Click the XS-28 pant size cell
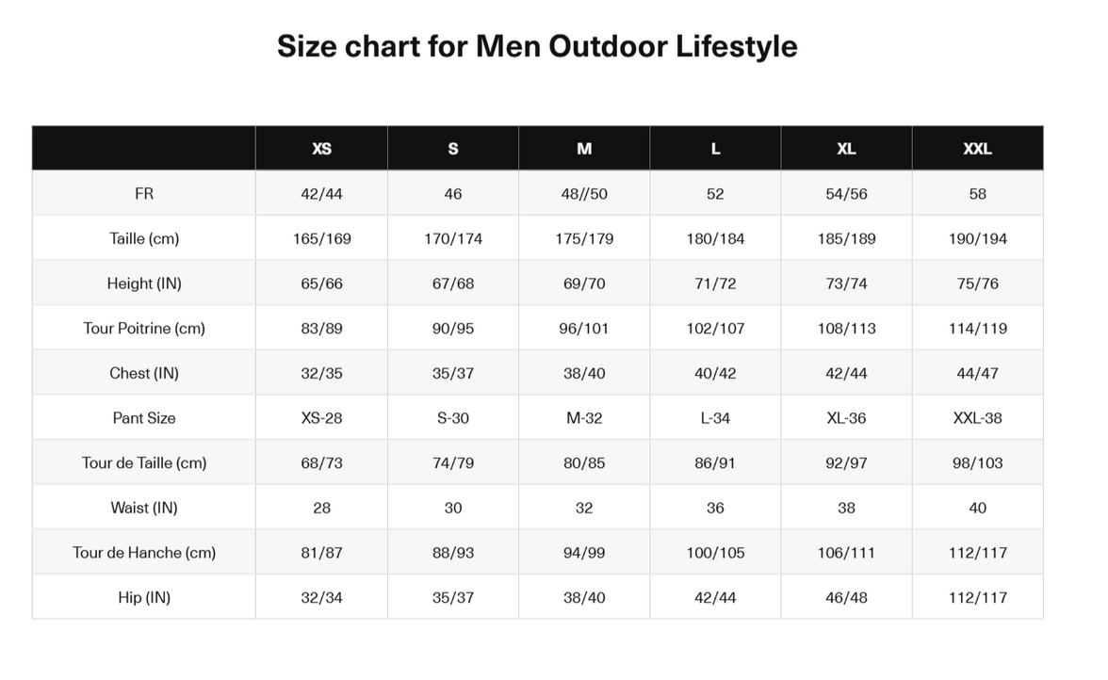 [x=321, y=418]
